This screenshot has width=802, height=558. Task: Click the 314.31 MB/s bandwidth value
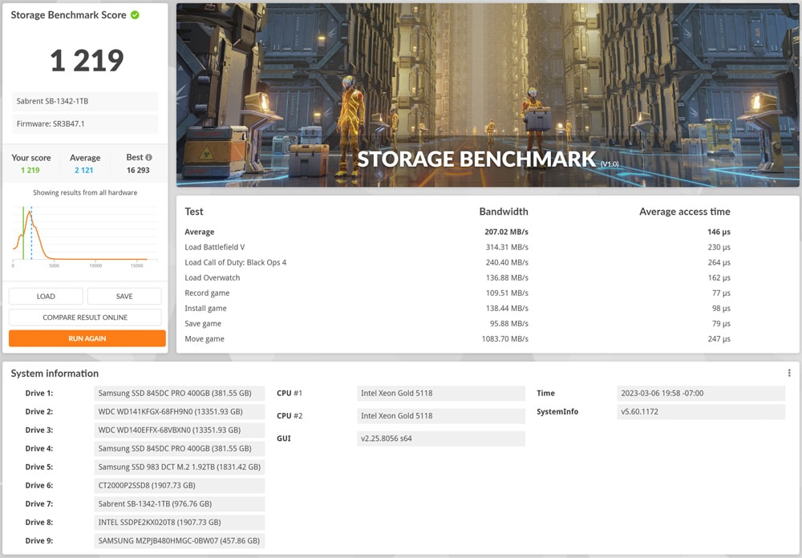[507, 247]
